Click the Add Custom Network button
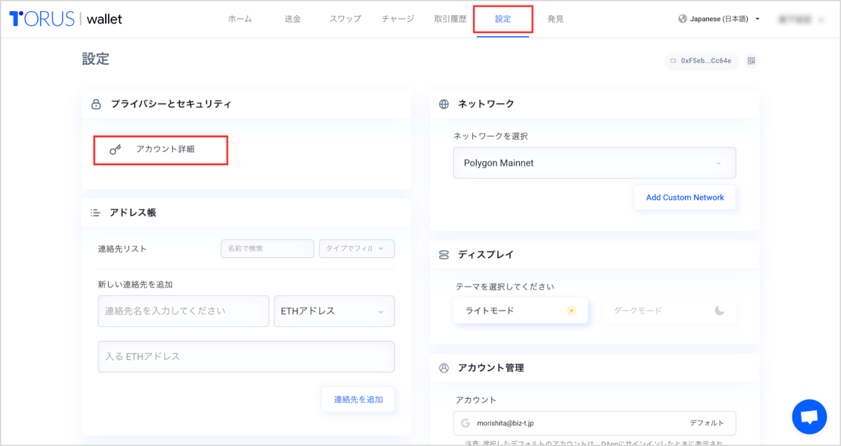841x446 pixels. pyautogui.click(x=684, y=197)
